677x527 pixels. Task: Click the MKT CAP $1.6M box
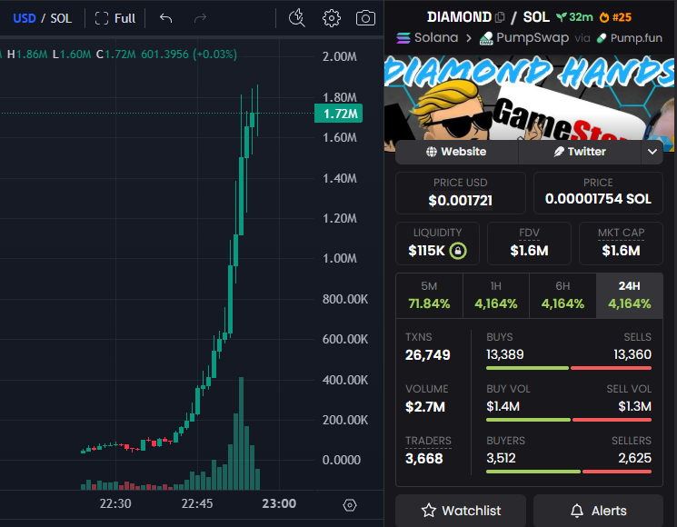click(621, 244)
